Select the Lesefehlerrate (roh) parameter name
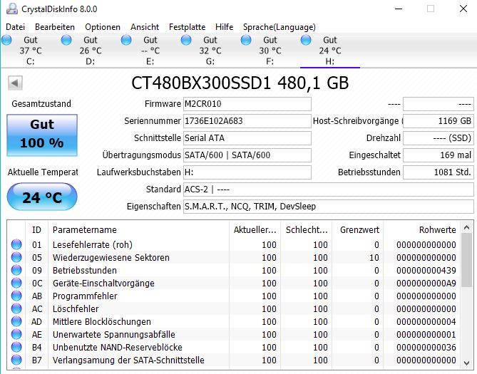 click(93, 245)
